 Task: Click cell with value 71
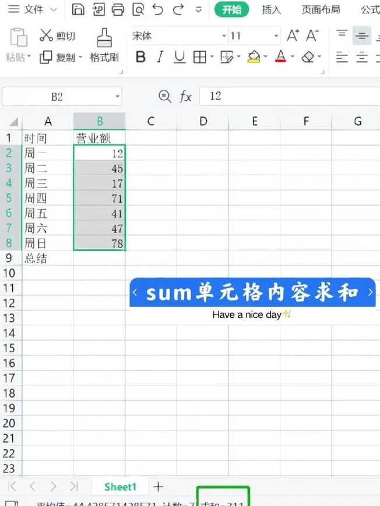[99, 198]
